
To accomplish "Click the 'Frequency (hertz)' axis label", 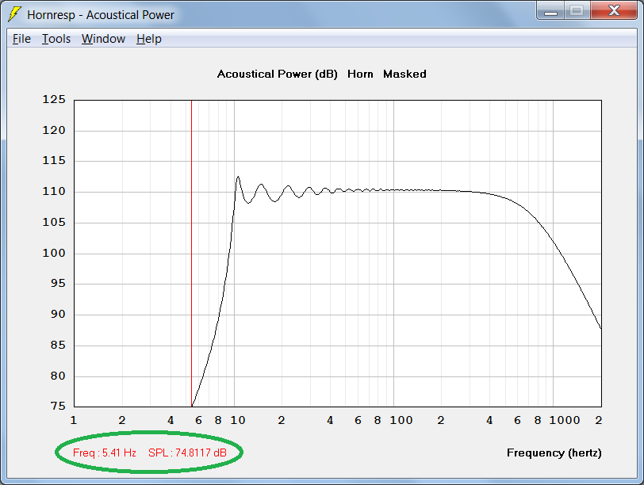I will 554,453.
